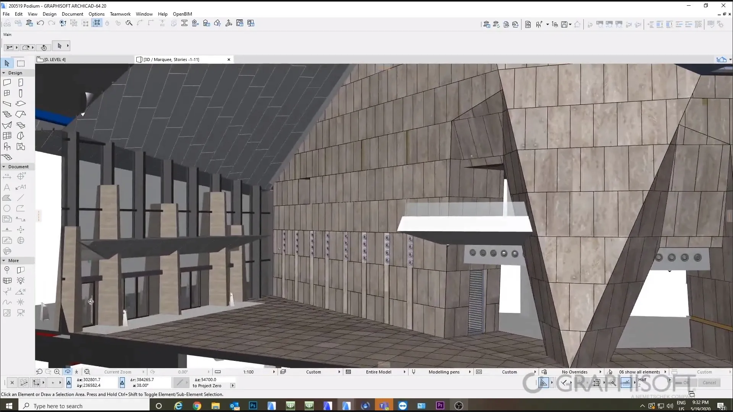Click the Zoom In magnifier on the bottom bar

pos(57,372)
